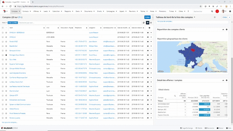Open user avatar profile menu
This screenshot has height=131, width=233.
(x=224, y=11)
